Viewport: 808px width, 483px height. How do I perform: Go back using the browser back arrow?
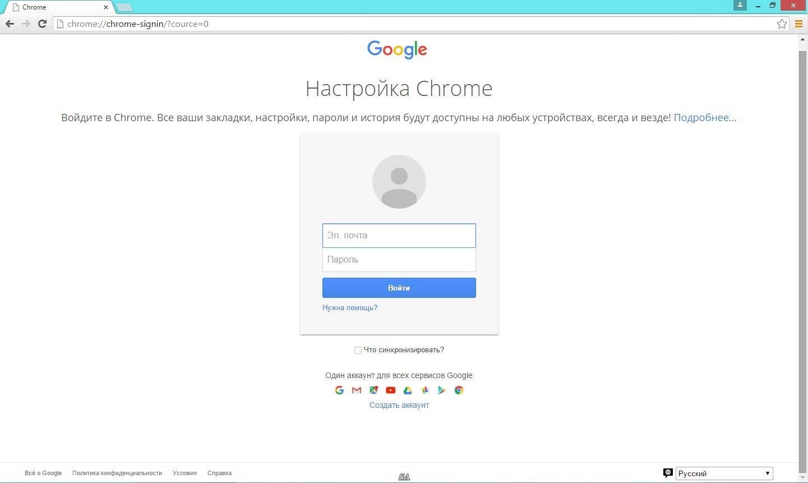tap(10, 24)
